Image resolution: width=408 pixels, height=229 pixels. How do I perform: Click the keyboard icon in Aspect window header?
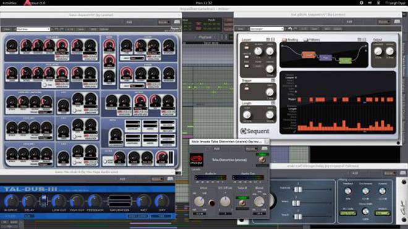tap(177, 22)
